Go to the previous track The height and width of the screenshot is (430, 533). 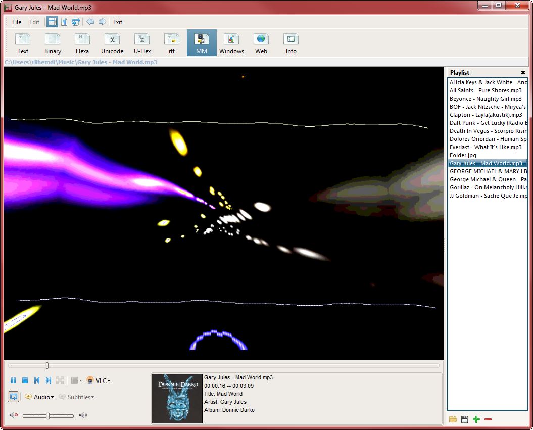coord(37,380)
